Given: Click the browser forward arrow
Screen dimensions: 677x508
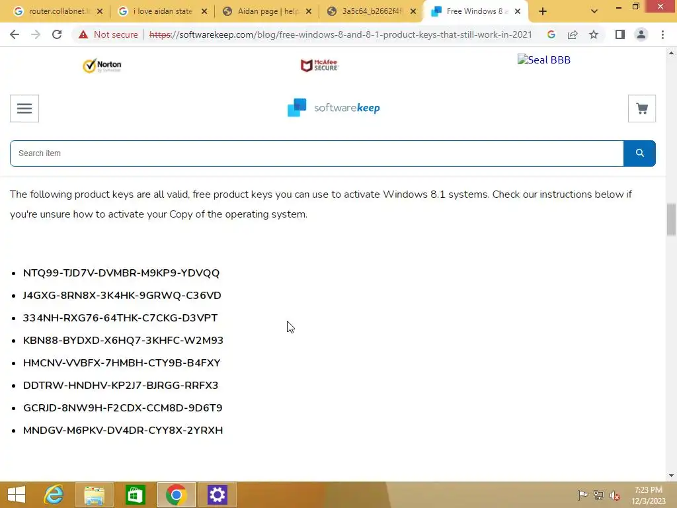Looking at the screenshot, I should pyautogui.click(x=36, y=34).
